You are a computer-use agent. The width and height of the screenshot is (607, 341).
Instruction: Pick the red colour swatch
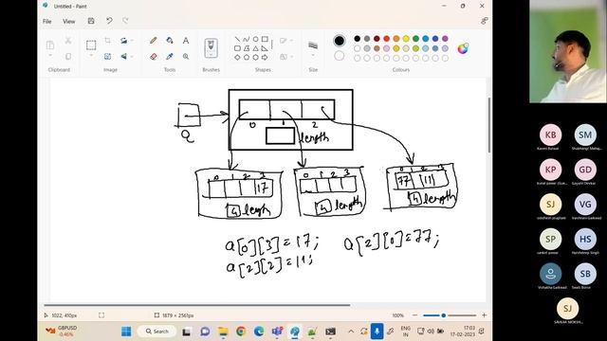[386, 39]
